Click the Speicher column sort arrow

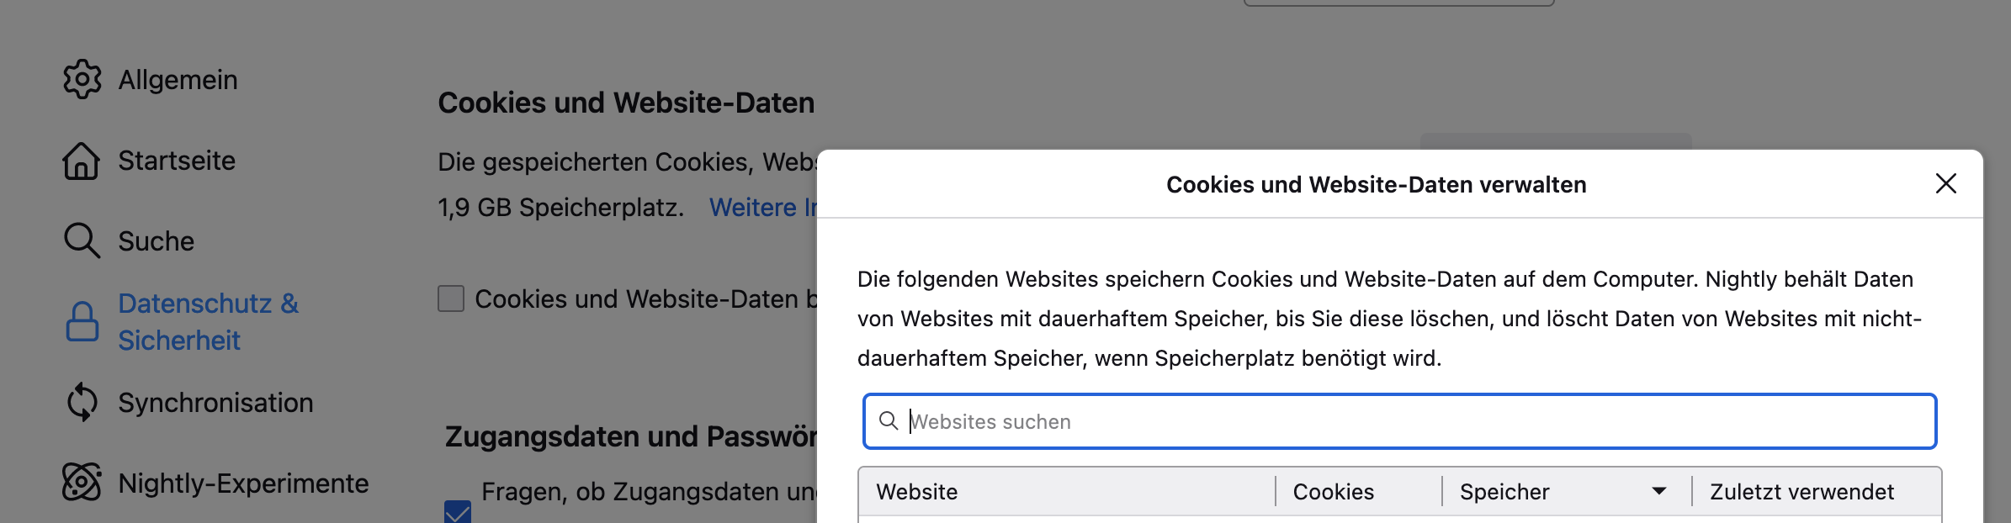(x=1659, y=491)
